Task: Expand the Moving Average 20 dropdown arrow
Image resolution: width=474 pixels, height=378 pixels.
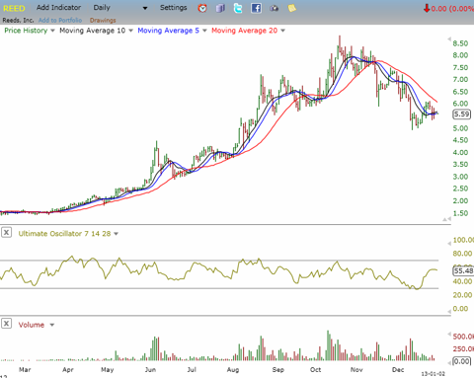Action: [282, 31]
